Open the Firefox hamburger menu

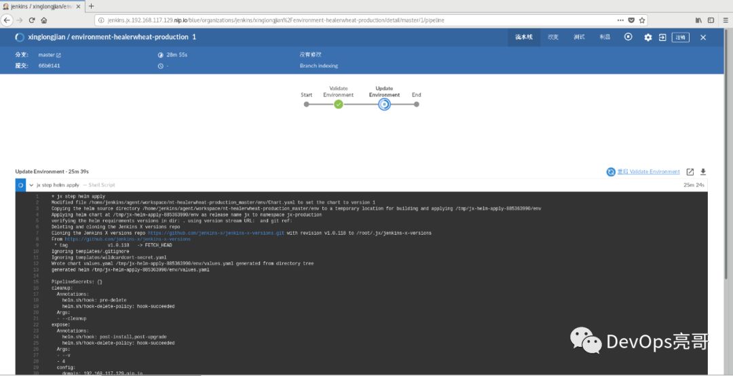click(x=726, y=20)
